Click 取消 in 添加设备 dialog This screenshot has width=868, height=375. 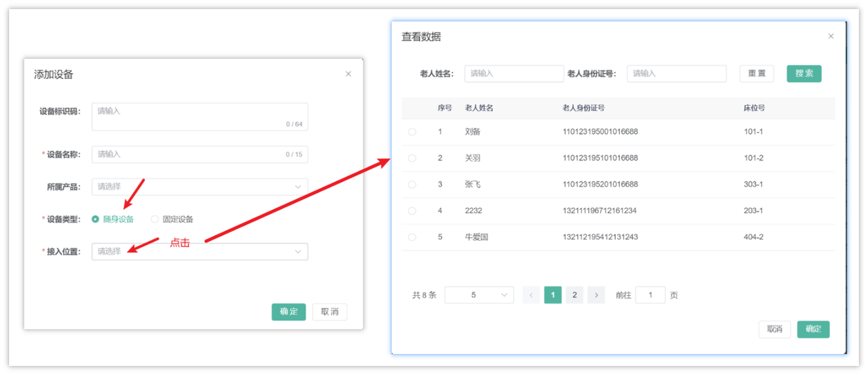point(330,312)
